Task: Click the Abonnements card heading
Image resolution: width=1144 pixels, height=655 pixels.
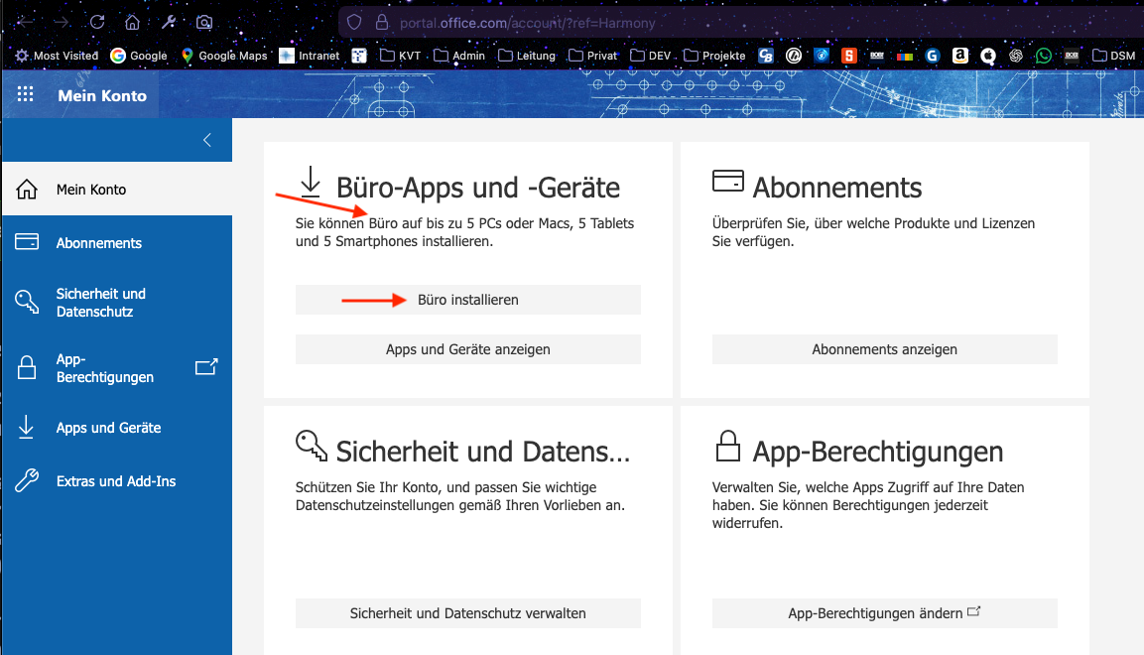Action: click(836, 189)
